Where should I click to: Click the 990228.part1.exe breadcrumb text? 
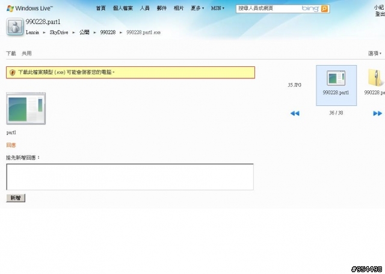click(x=143, y=33)
